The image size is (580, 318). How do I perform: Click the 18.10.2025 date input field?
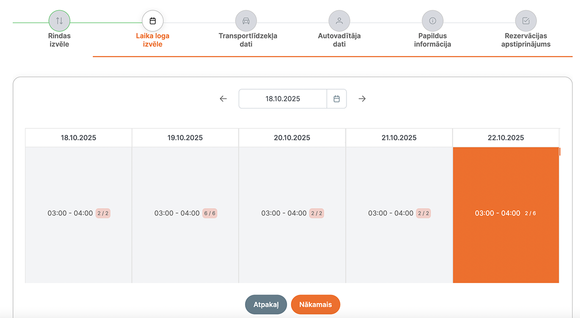click(x=283, y=99)
